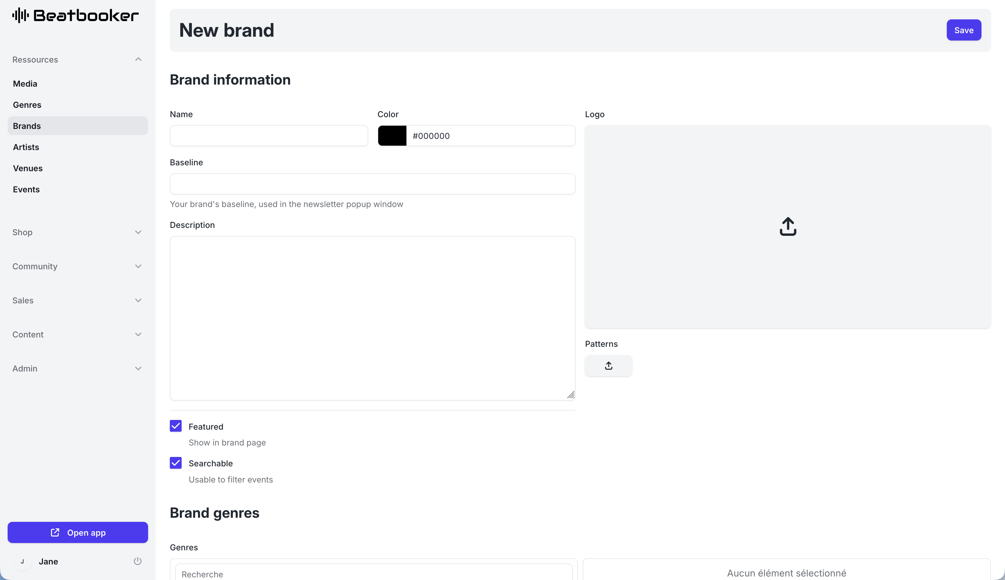Click the Patterns upload icon button

pos(608,366)
